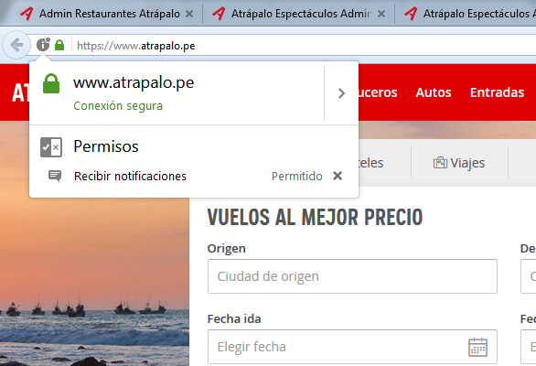Switch to Atrápalo Espectáculos Admin tab
Screen dimensions: 536x366
click(x=302, y=14)
